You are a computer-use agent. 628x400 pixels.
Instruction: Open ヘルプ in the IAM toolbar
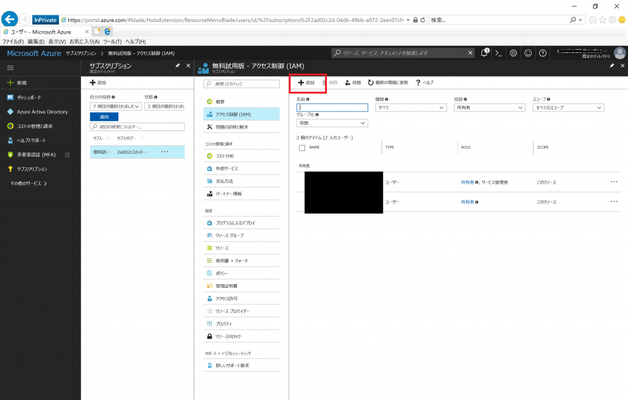pyautogui.click(x=424, y=83)
